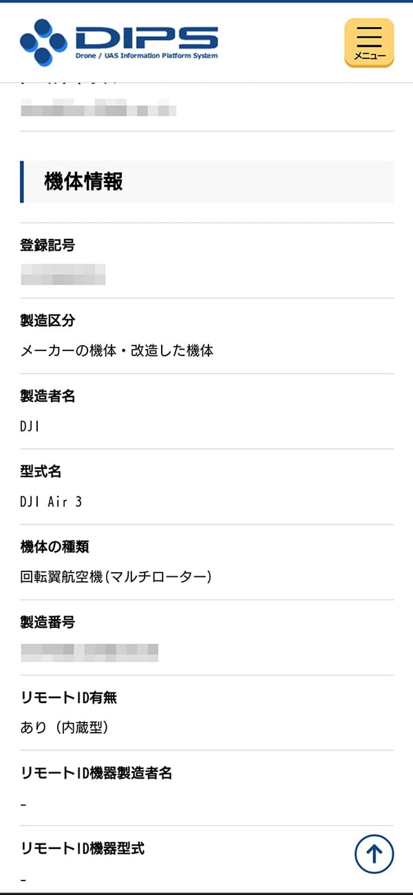Select the リモートID機器型式 label

83,848
